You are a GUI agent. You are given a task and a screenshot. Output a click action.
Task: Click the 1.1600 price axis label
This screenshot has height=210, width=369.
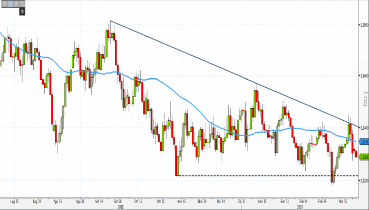click(364, 76)
